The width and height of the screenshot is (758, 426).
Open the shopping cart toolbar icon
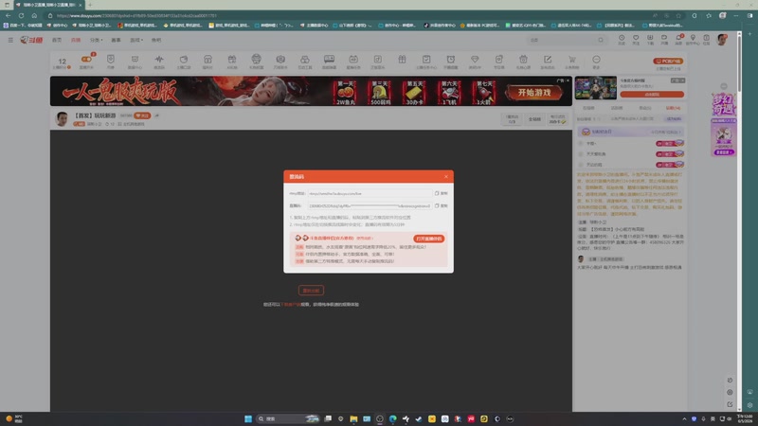click(x=572, y=62)
